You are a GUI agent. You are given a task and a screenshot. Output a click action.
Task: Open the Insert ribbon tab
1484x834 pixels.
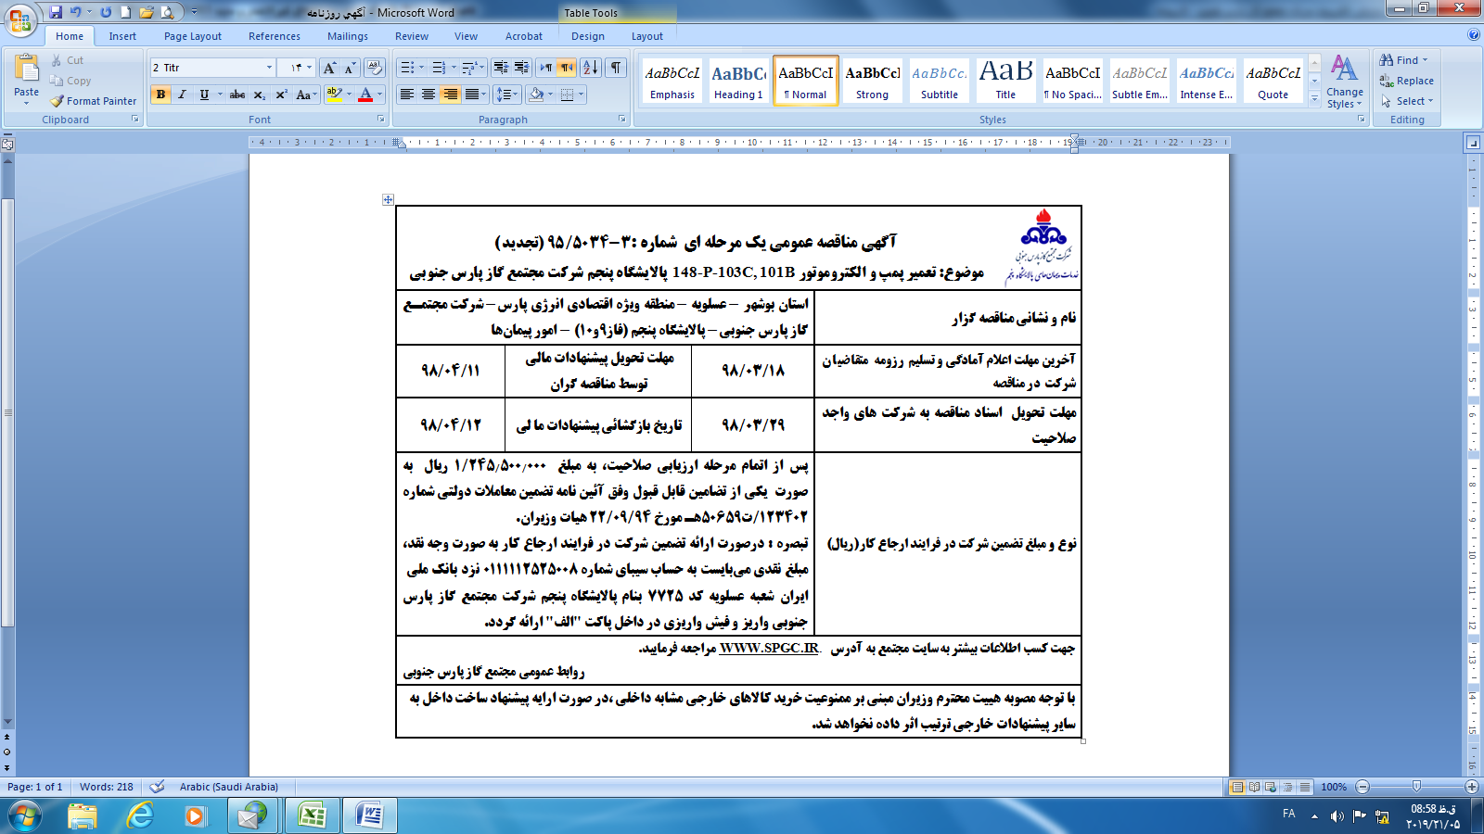pos(122,36)
